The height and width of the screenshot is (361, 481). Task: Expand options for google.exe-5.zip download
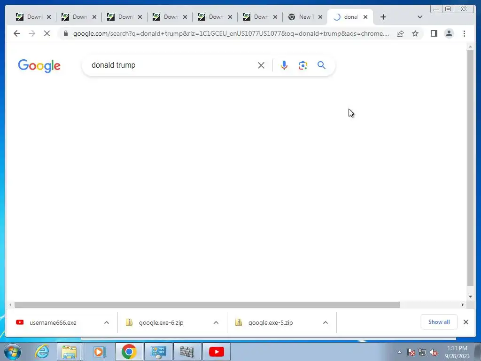(326, 322)
